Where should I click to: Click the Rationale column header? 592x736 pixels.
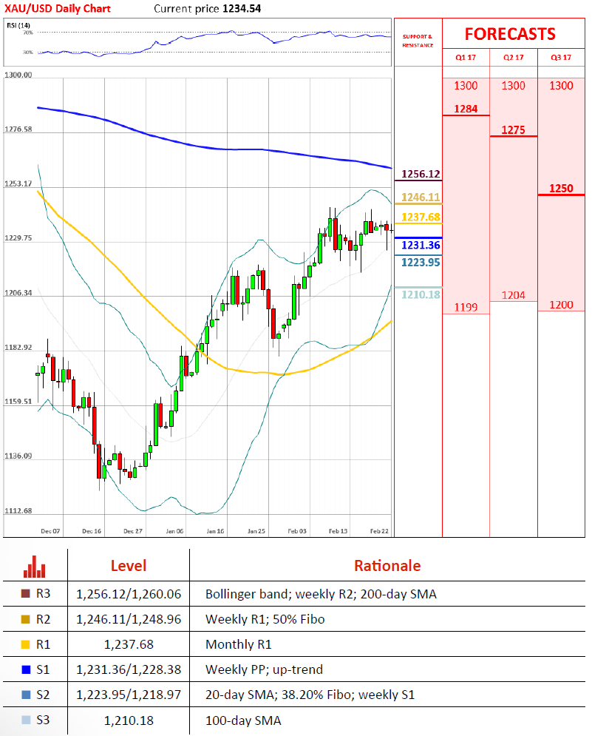tap(387, 566)
